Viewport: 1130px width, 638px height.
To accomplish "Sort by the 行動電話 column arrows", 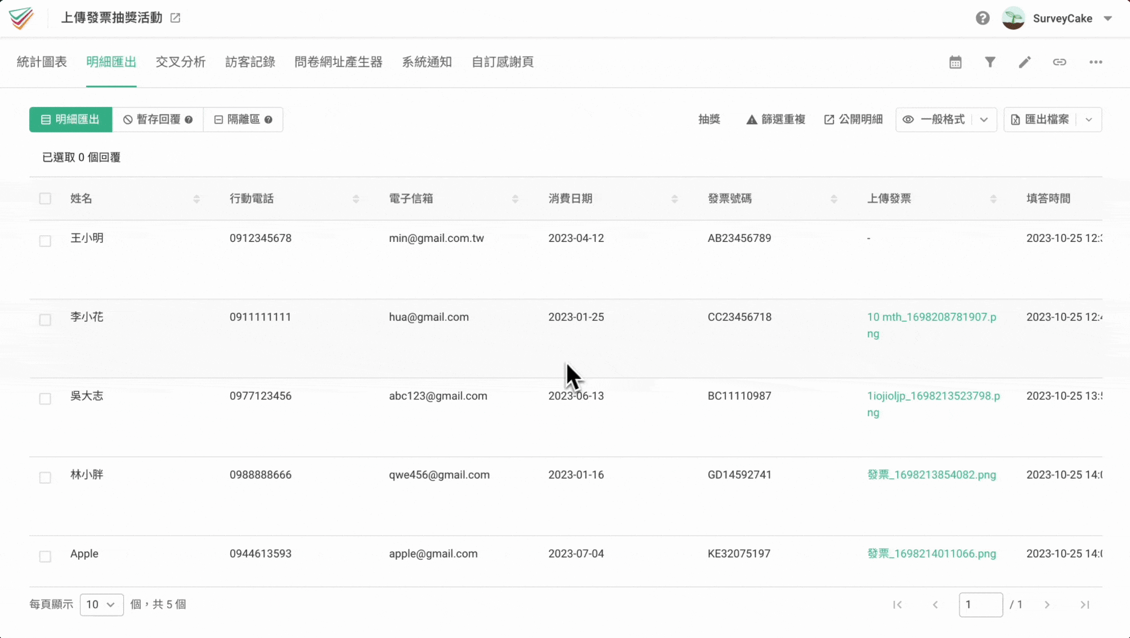I will (356, 199).
